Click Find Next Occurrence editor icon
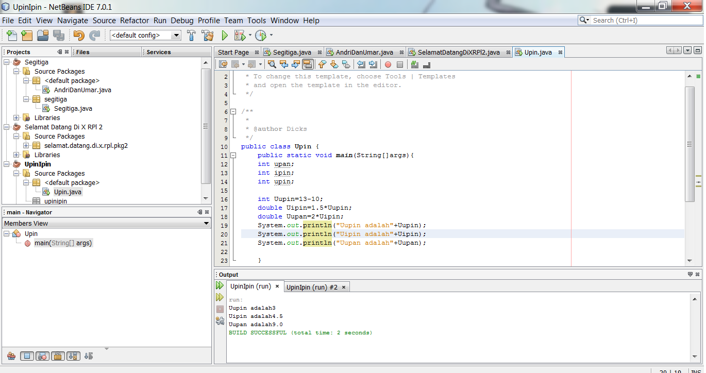The image size is (706, 373). pyautogui.click(x=296, y=64)
